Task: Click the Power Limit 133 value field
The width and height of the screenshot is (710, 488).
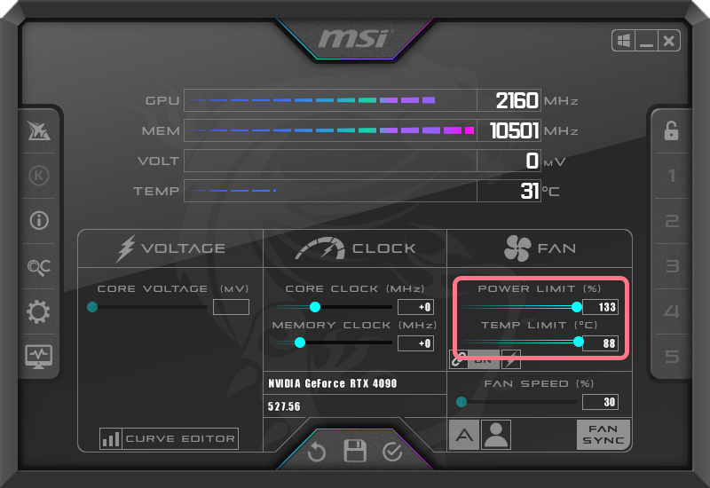Action: tap(601, 307)
